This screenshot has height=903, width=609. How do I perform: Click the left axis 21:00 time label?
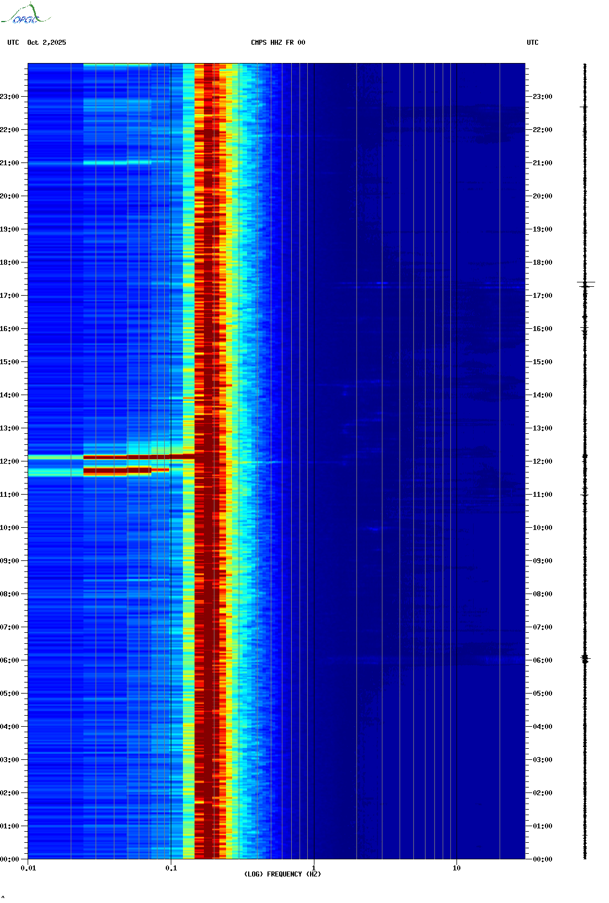(9, 163)
